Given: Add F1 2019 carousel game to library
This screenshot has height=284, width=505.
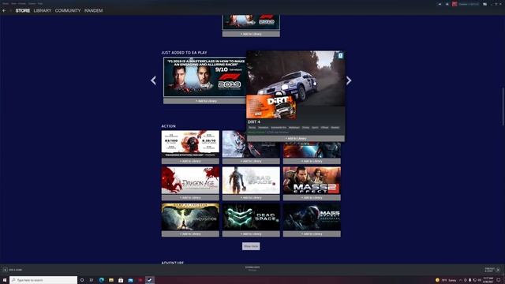Looking at the screenshot, I should coord(205,101).
